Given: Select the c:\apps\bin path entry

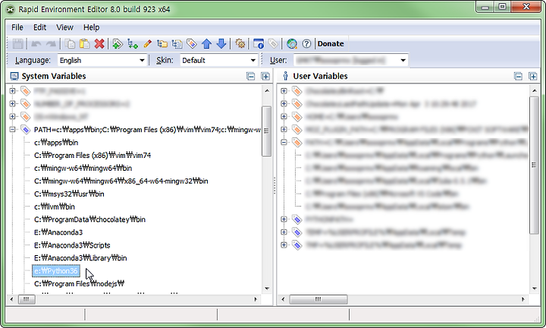Looking at the screenshot, I should click(56, 143).
